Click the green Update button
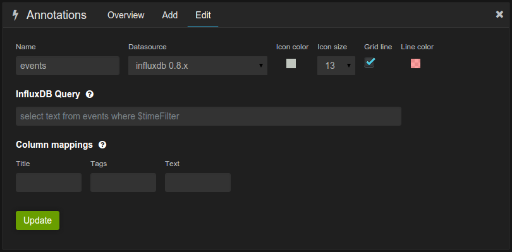The width and height of the screenshot is (512, 252). click(37, 220)
